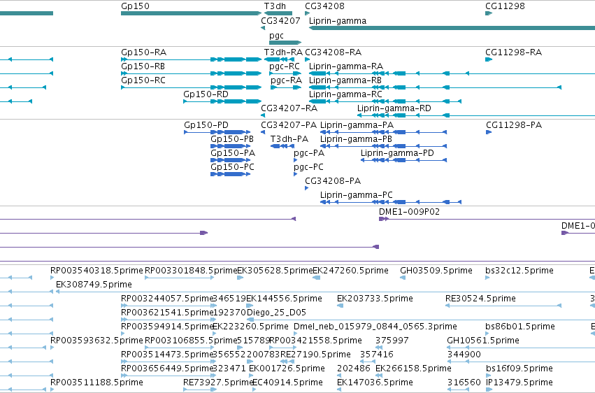The width and height of the screenshot is (595, 393).
Task: Select EST GH10561.5prime
Action: coord(521,348)
